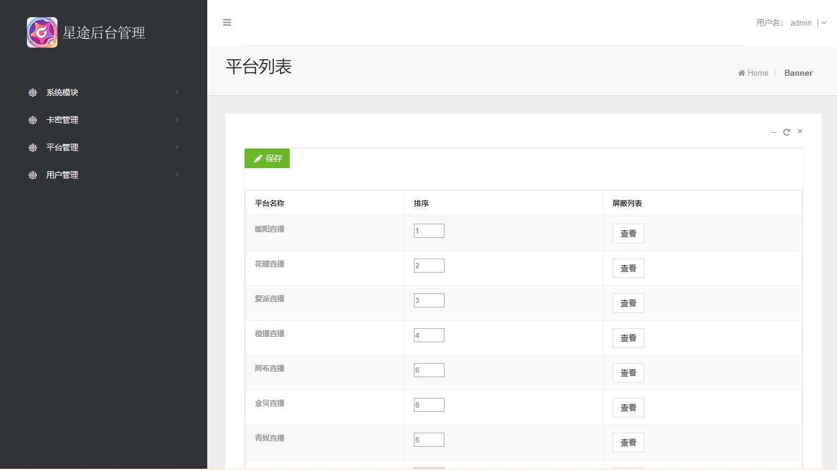This screenshot has height=470, width=837.
Task: View block list for 暖阳直播
Action: point(629,233)
